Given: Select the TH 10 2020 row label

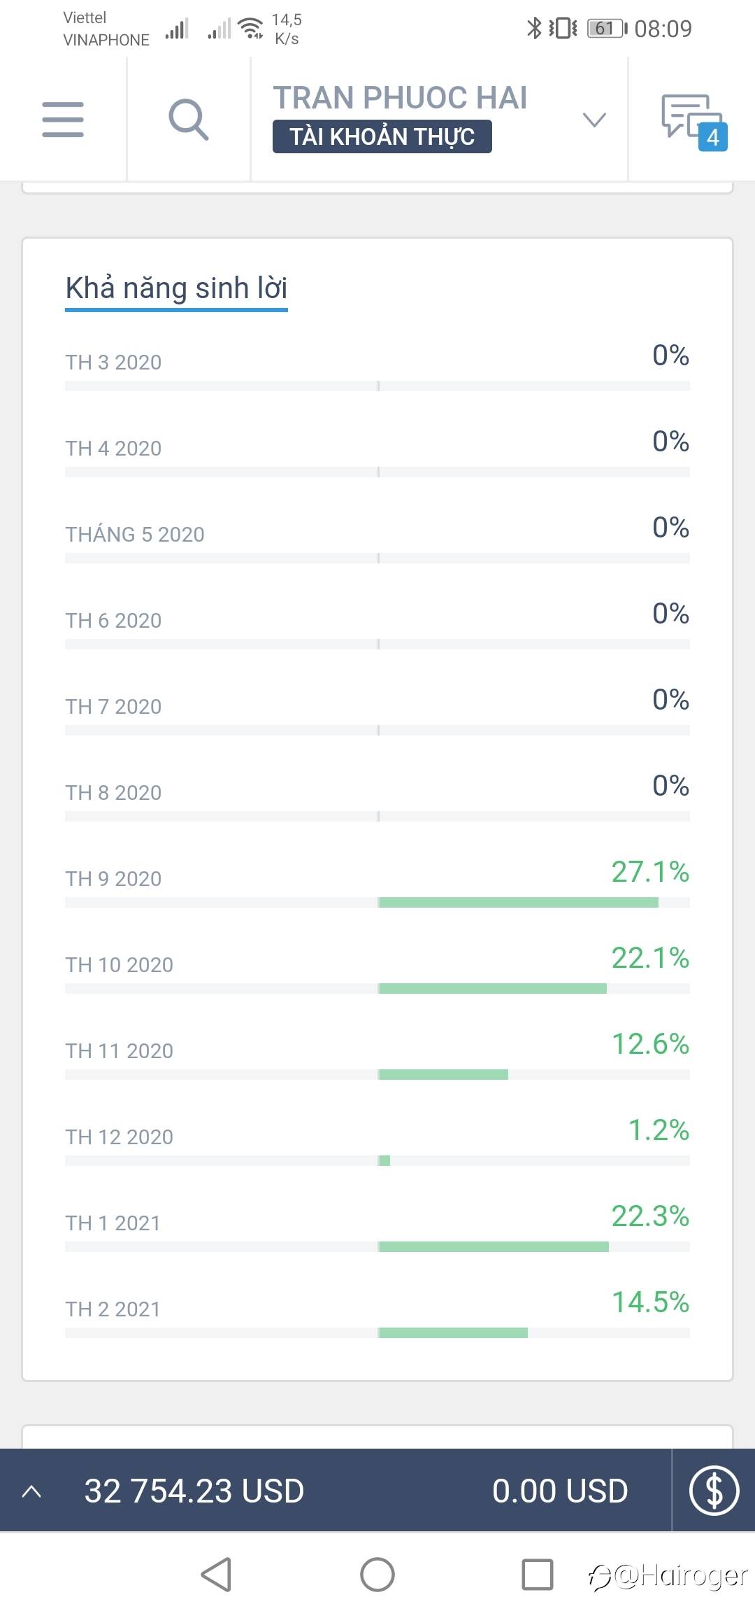Looking at the screenshot, I should 119,965.
